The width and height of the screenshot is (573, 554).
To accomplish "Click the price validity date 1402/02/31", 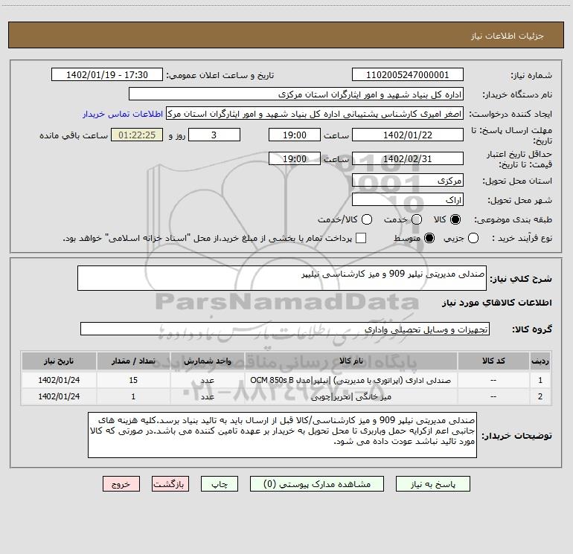I will tap(408, 158).
